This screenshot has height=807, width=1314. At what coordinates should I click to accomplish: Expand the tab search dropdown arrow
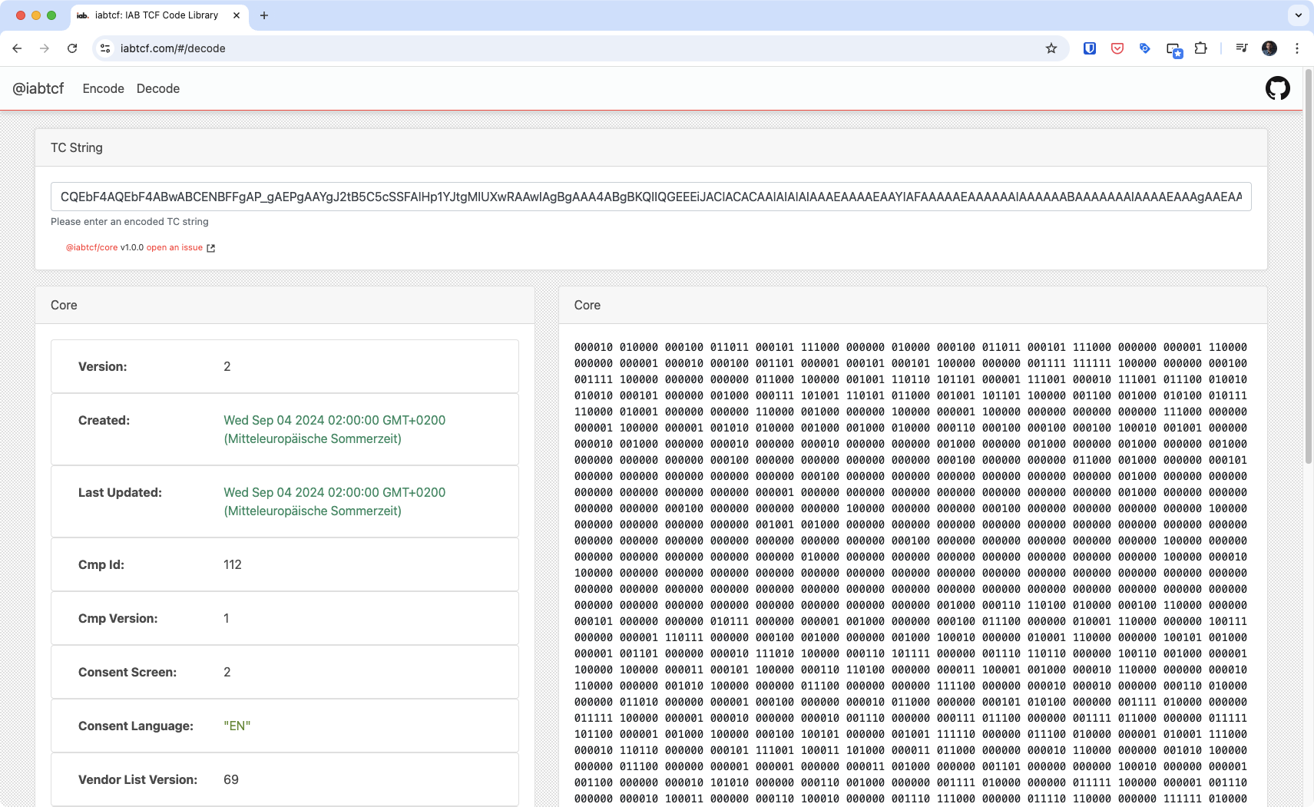[x=1298, y=15]
